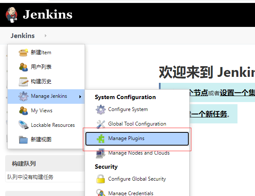This screenshot has height=196, width=255.
Task: Click the Manage Jenkins gear icon
Action: pos(23,96)
